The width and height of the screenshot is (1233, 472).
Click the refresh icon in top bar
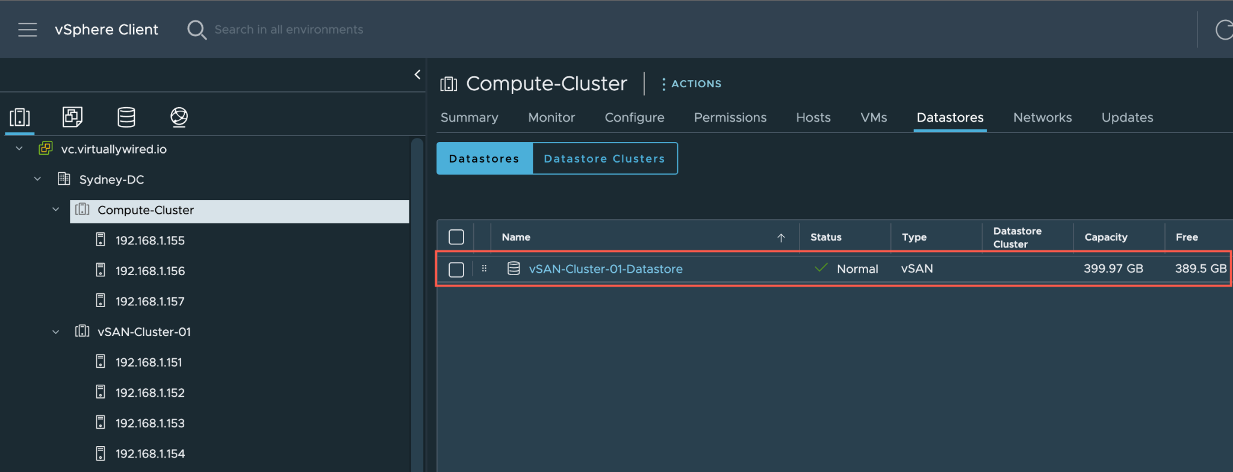1224,29
